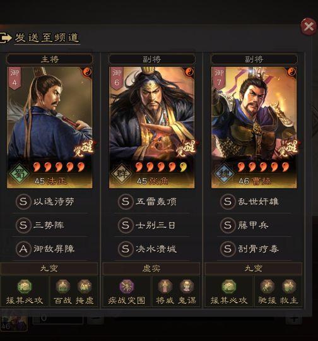The image size is (318, 341).
Task: Click the 掩虚 tactic icon
Action: coord(85,287)
